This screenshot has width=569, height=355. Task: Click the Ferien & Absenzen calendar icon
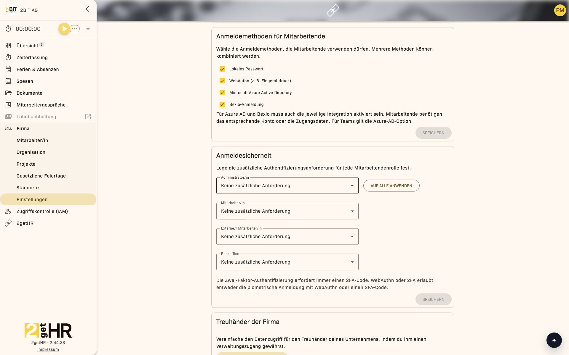[x=8, y=69]
